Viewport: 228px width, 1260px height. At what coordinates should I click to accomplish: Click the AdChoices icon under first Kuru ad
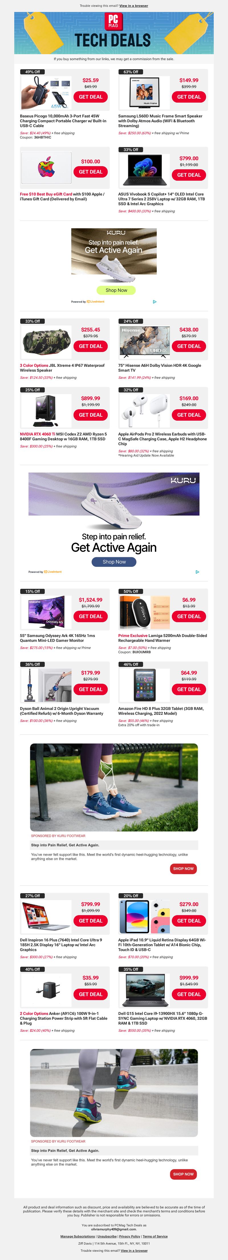pyautogui.click(x=154, y=302)
